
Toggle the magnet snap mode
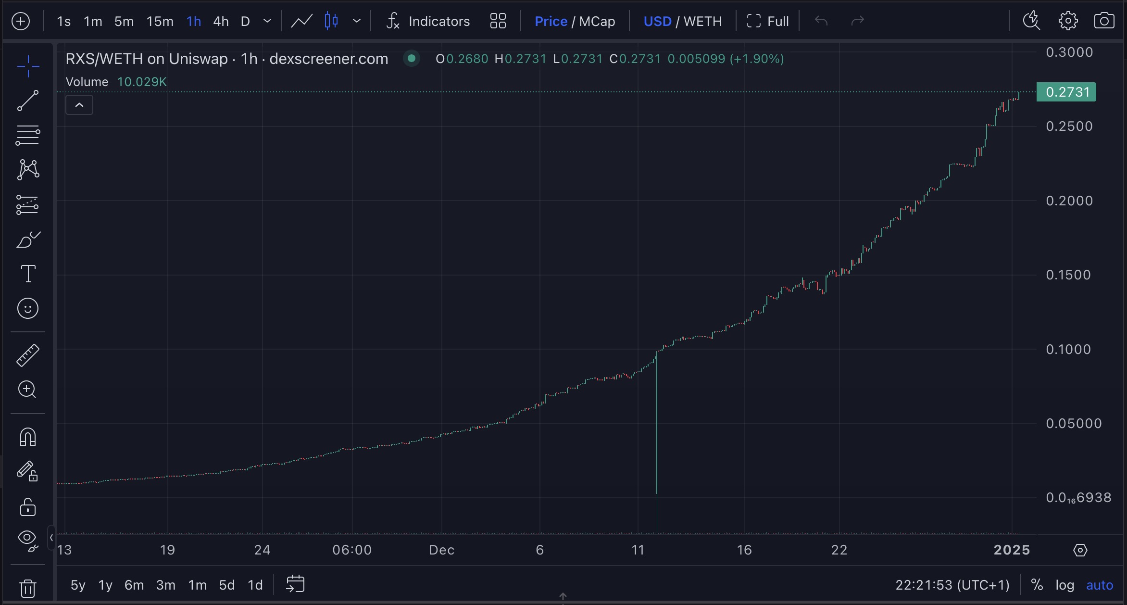point(28,437)
